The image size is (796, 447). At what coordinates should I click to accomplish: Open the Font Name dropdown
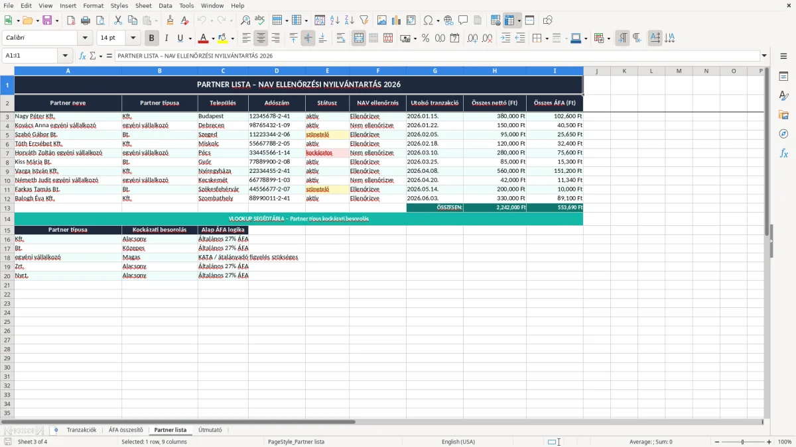pos(85,38)
